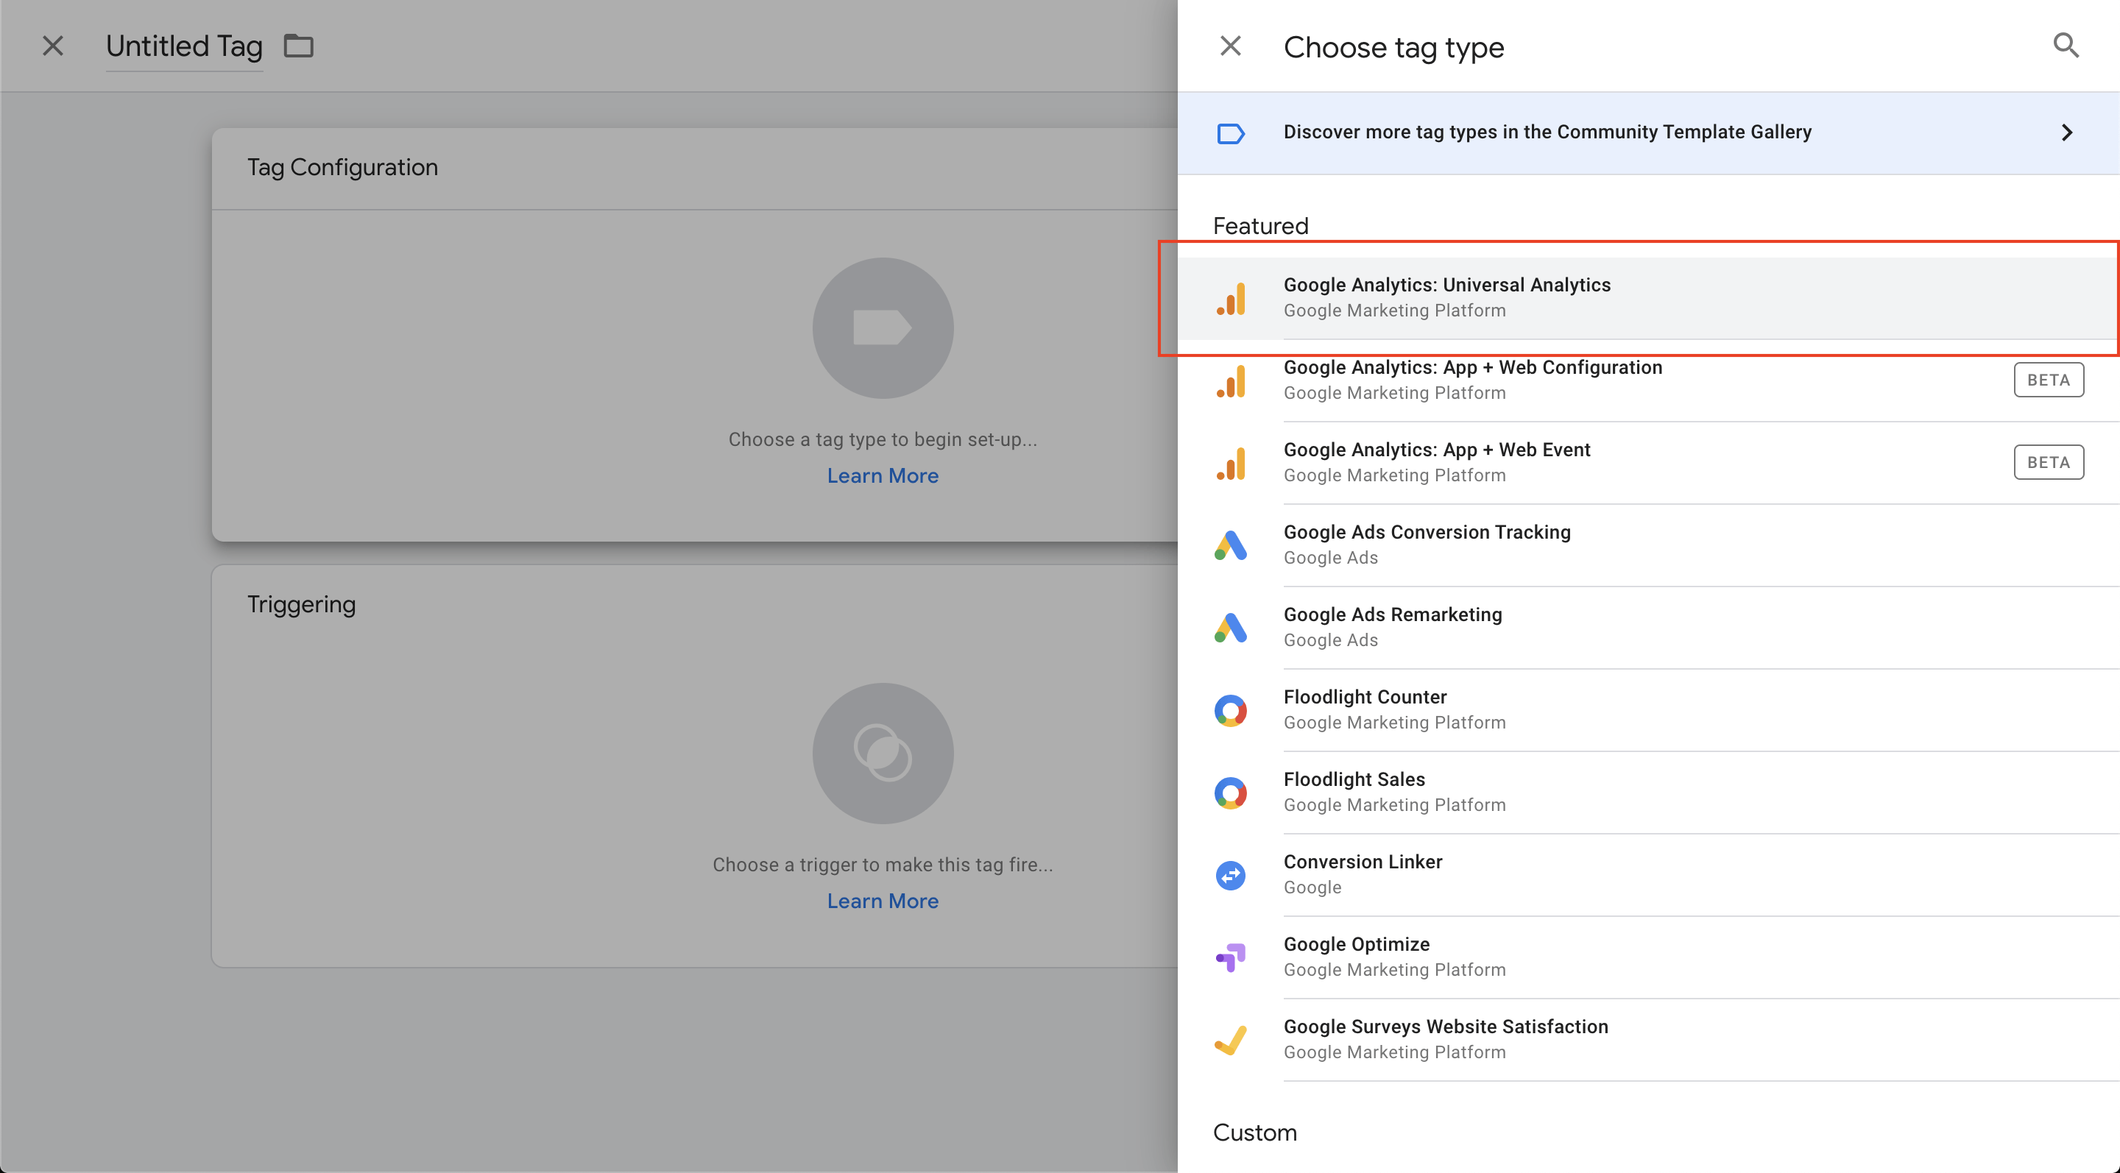2120x1173 pixels.
Task: Click the trigger placeholder circle
Action: coord(883,753)
